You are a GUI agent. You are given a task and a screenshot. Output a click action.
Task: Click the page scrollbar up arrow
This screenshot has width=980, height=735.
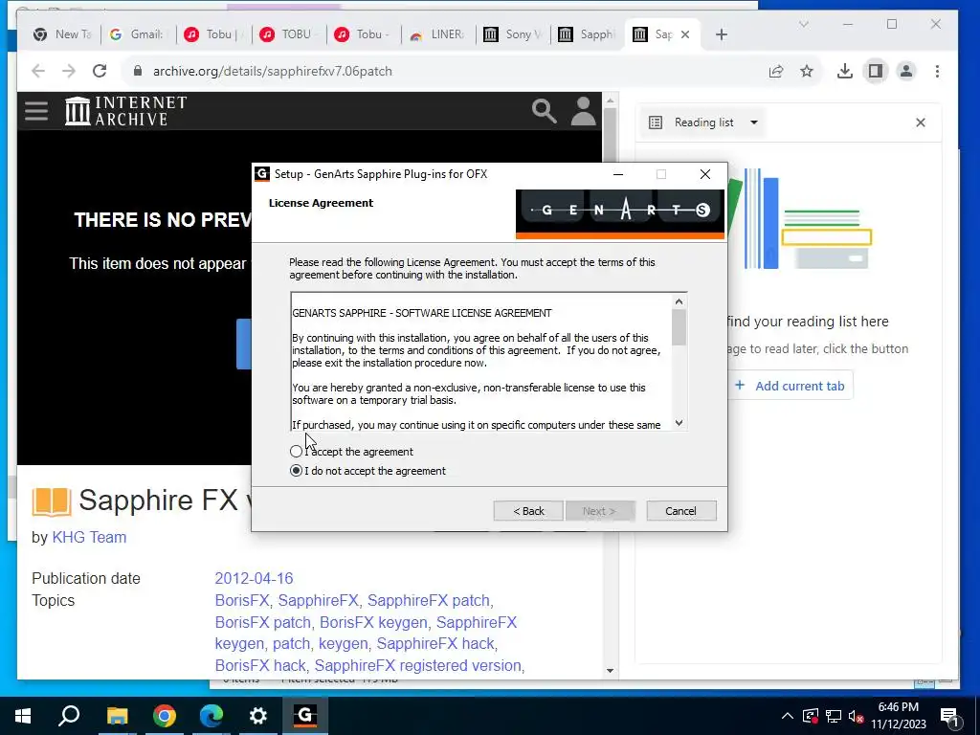pyautogui.click(x=610, y=100)
